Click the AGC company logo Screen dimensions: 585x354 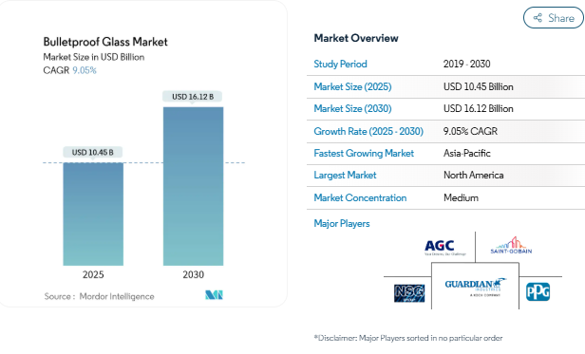(x=444, y=248)
